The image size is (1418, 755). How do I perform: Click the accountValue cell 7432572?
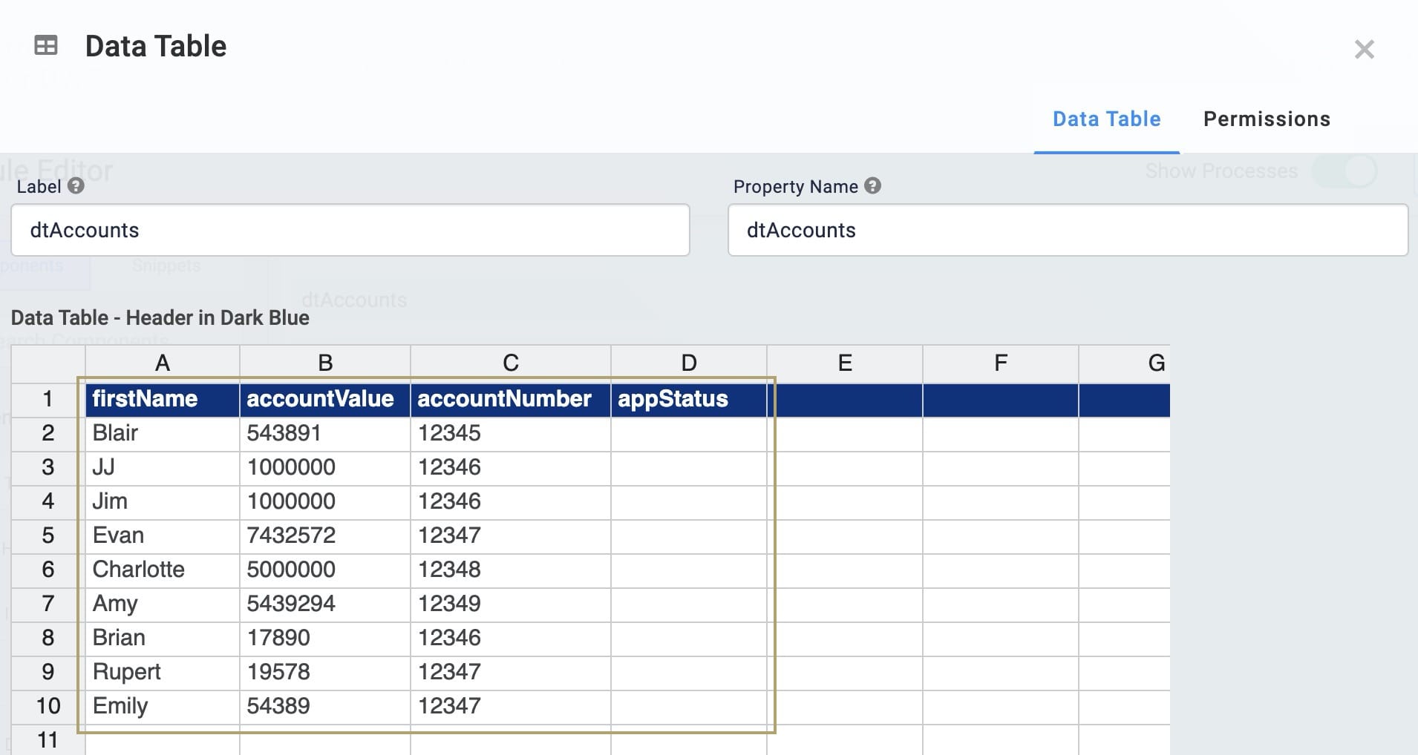pos(325,536)
